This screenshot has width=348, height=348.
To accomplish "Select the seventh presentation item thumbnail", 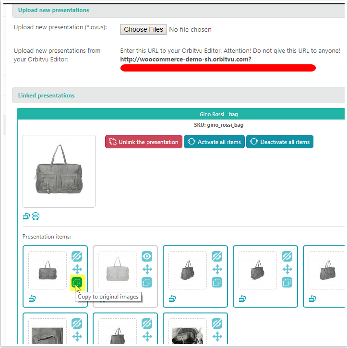I will pyautogui.click(x=118, y=331).
